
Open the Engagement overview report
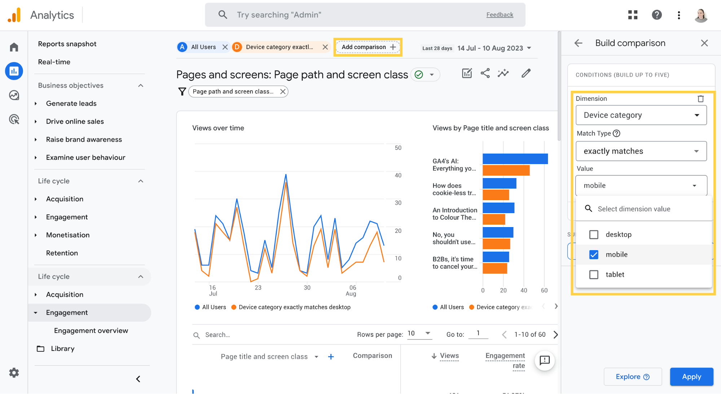tap(91, 330)
